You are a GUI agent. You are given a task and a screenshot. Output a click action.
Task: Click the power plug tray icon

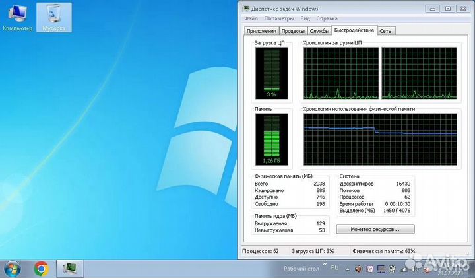click(392, 269)
